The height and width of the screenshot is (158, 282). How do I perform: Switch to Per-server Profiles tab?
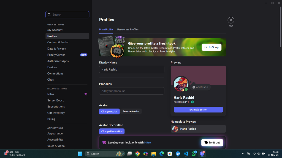[128, 29]
